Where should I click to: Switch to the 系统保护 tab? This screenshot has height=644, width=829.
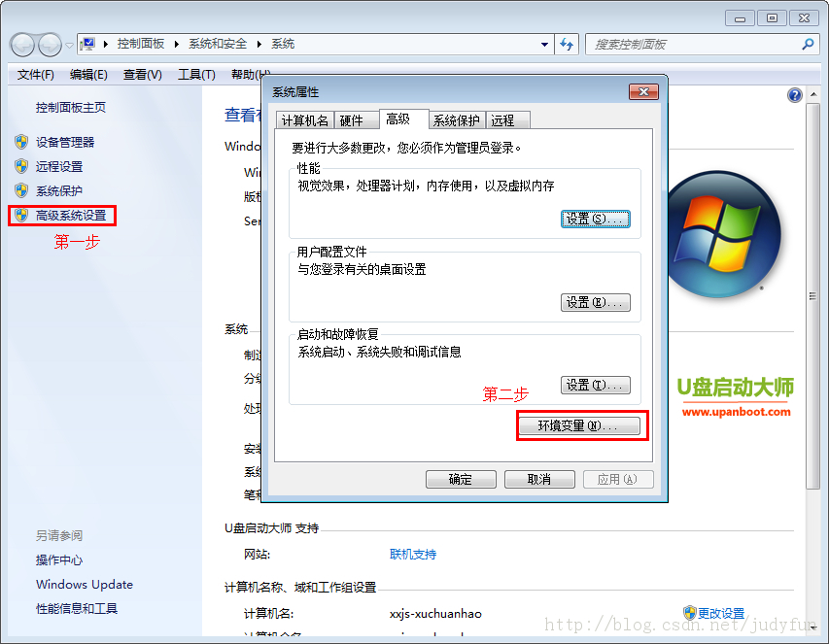click(456, 120)
